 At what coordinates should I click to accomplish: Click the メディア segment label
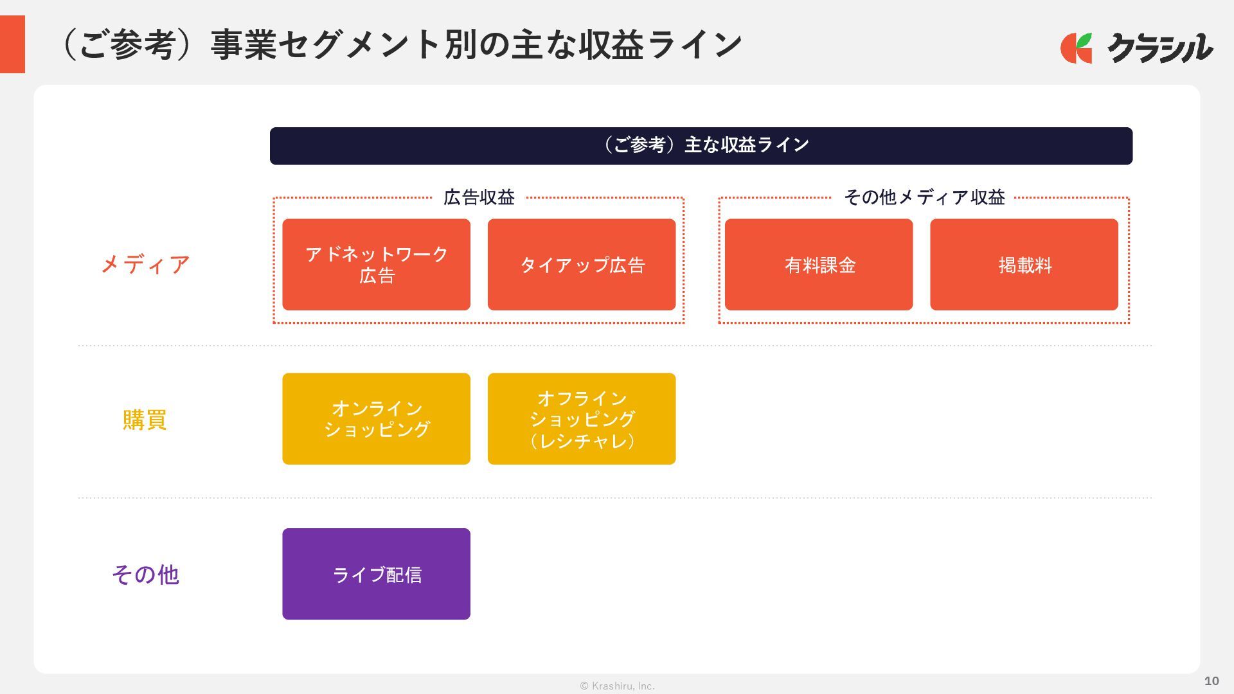coord(145,265)
